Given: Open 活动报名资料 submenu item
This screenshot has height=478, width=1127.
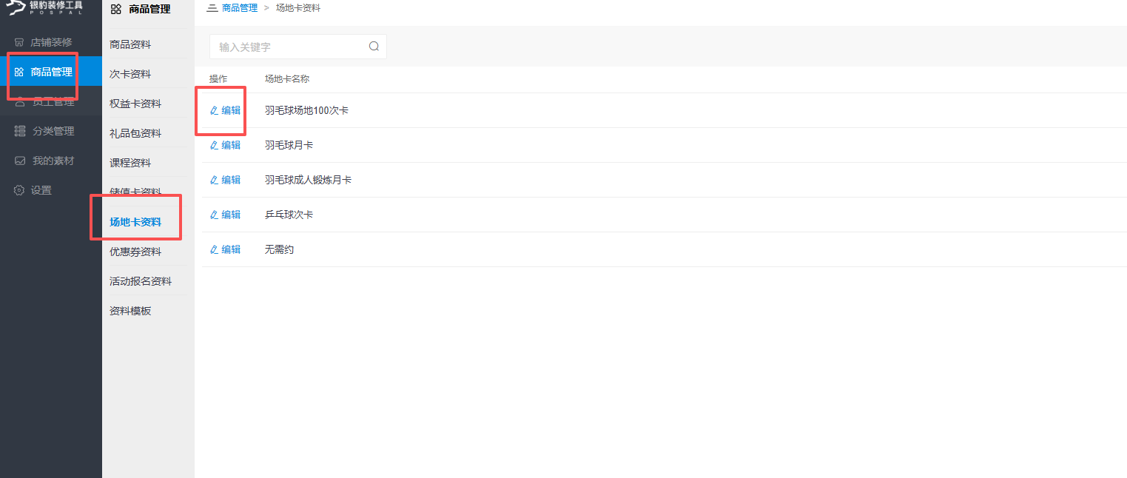Looking at the screenshot, I should click(x=141, y=281).
